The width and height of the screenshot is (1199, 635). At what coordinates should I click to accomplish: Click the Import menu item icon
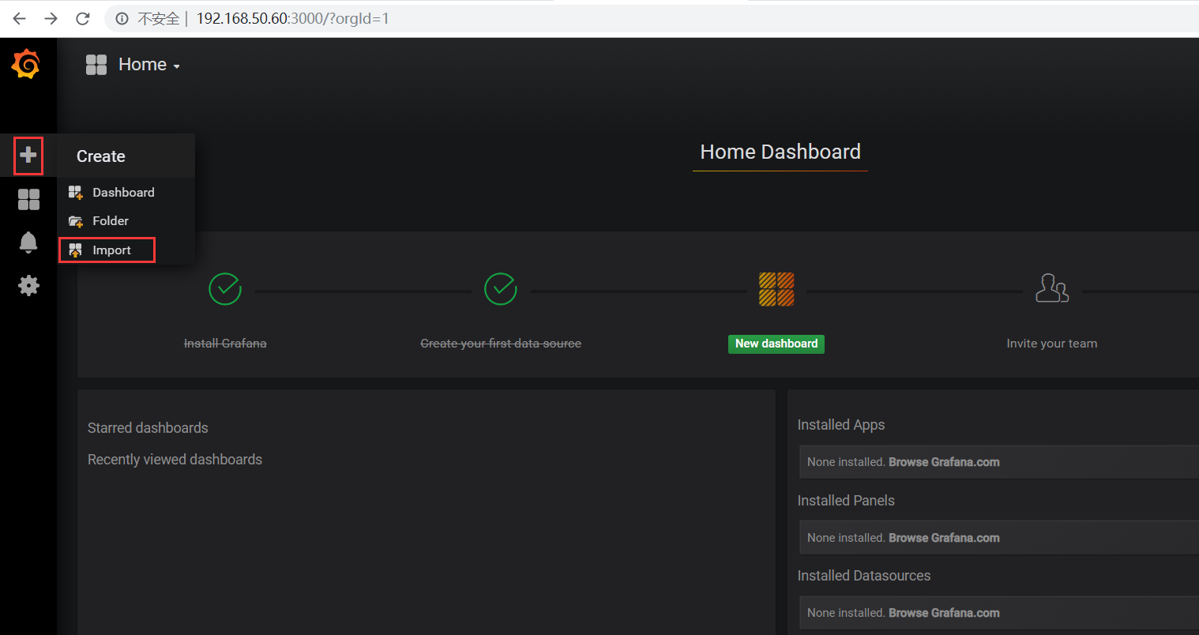click(x=76, y=250)
